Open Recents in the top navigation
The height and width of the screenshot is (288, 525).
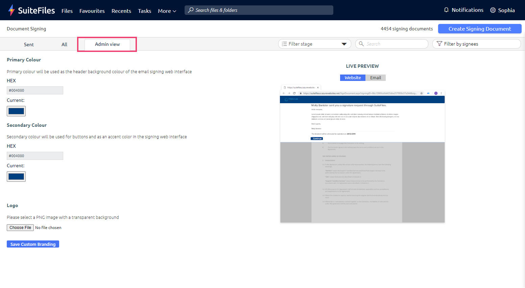pos(121,11)
